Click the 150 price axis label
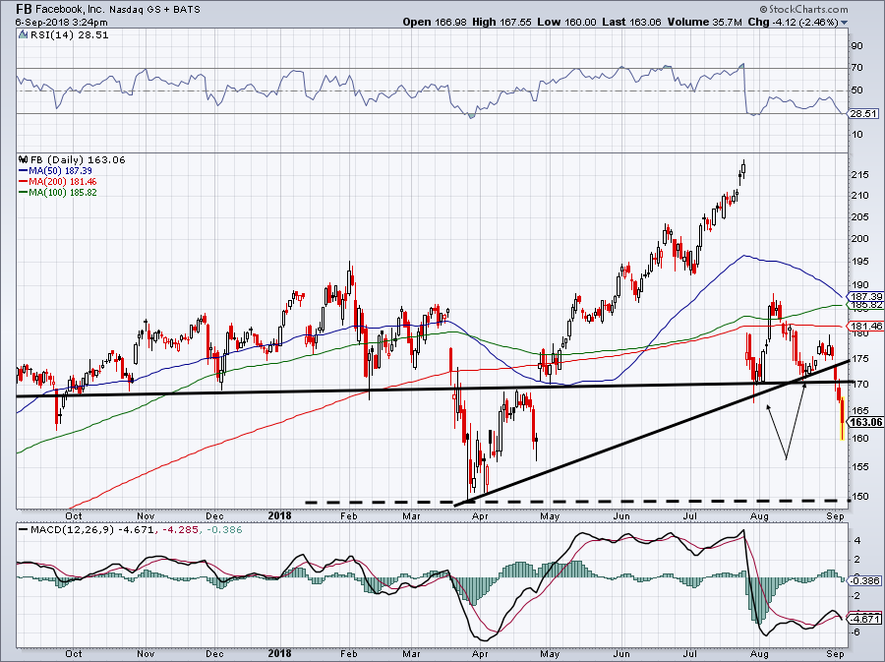The width and height of the screenshot is (885, 662). [x=859, y=497]
